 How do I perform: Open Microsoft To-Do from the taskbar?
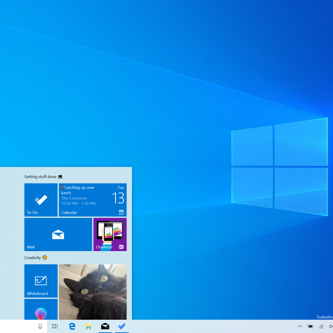pyautogui.click(x=122, y=326)
